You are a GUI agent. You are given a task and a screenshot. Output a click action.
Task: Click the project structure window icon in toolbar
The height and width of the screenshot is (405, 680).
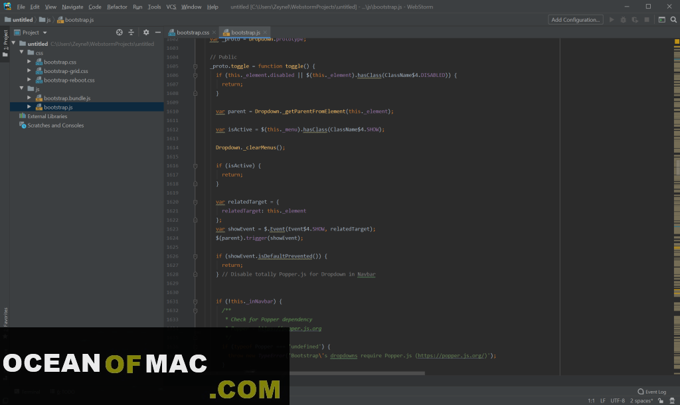(x=662, y=20)
